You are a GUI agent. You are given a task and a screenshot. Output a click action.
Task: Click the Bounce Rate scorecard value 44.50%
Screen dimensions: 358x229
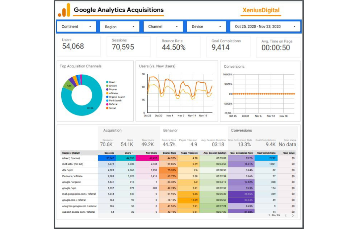(173, 47)
